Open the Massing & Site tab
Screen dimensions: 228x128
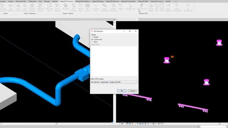click(x=21, y=1)
